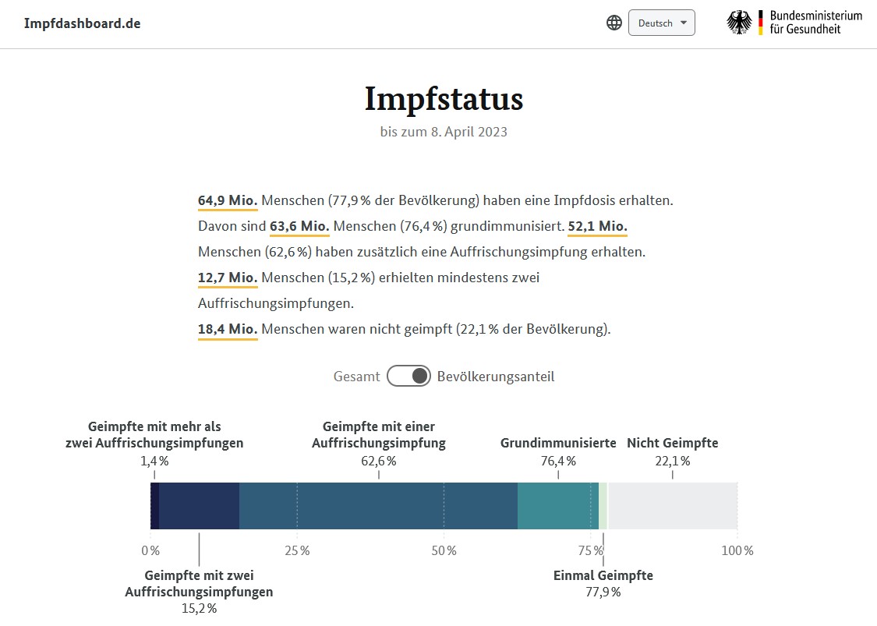Click the light grey Nicht Geimpfte segment
This screenshot has width=877, height=626.
[x=672, y=506]
